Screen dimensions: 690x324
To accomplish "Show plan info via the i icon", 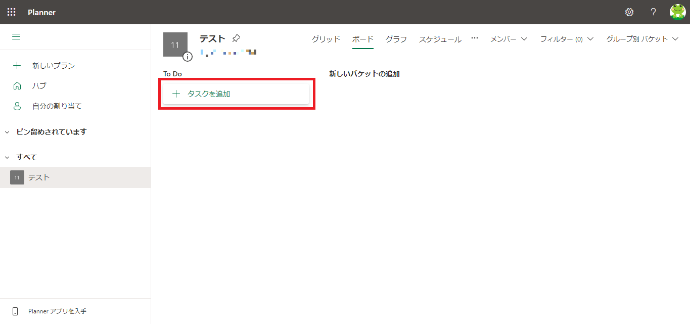I will pos(188,56).
